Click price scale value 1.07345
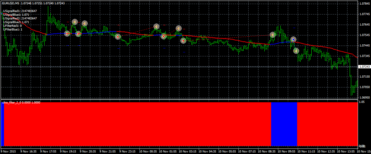Screen dimensions: 371x154 [365, 56]
